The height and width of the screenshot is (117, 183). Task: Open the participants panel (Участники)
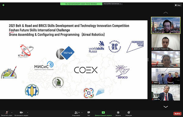(76, 112)
